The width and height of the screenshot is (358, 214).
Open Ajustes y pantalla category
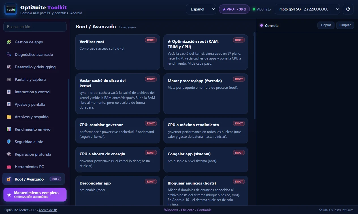coord(33,104)
